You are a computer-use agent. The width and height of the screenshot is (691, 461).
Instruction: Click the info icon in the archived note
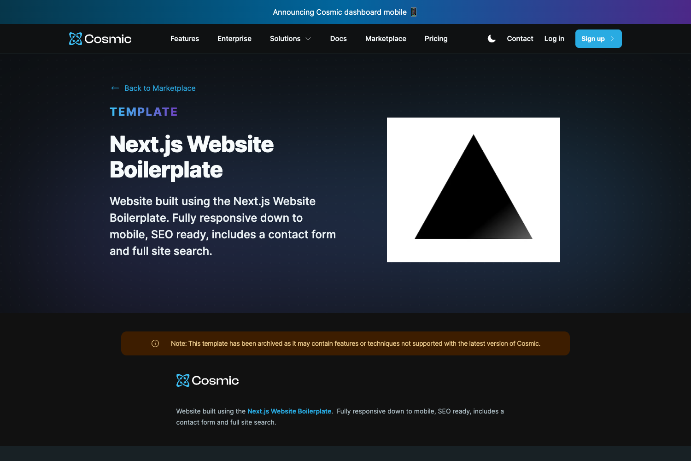click(155, 343)
